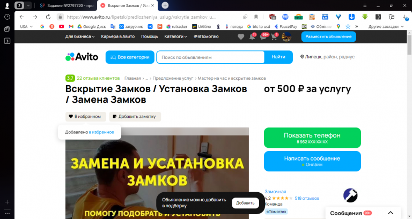Expand the USA bookmarks folder
Viewport: 412px width, 219px height.
tap(26, 26)
